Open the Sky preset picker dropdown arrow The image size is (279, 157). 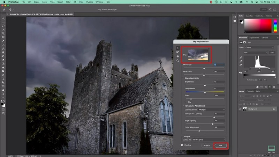[209, 55]
